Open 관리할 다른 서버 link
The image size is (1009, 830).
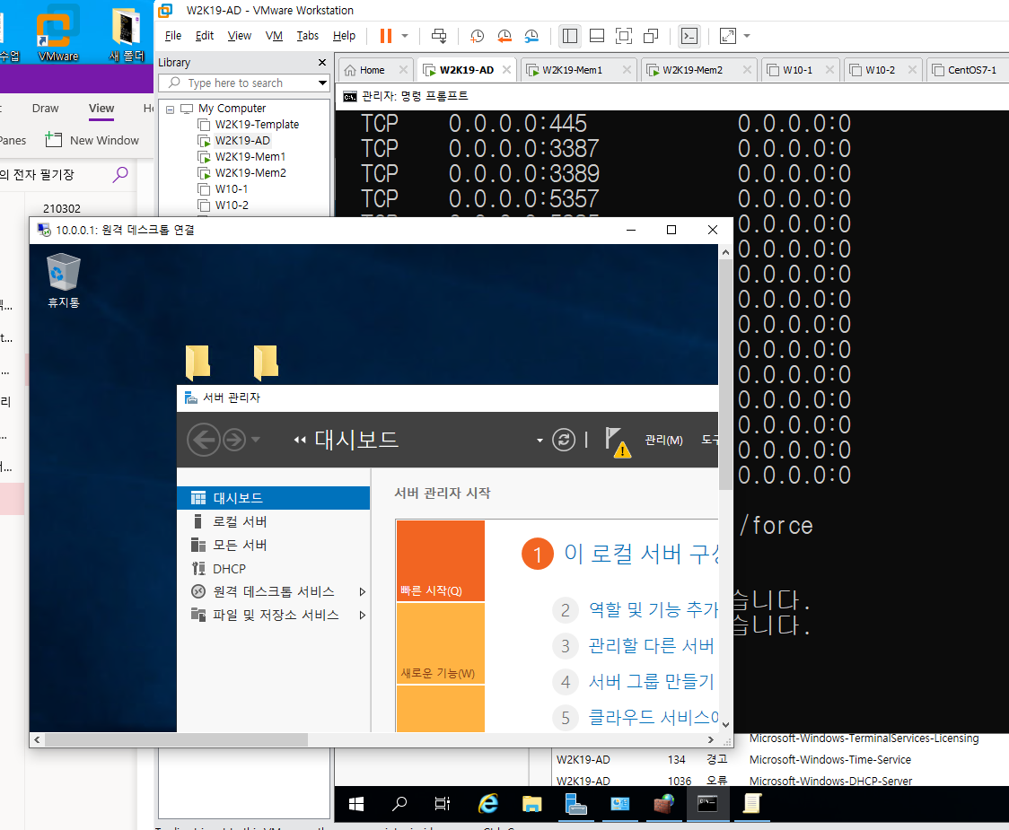click(651, 645)
